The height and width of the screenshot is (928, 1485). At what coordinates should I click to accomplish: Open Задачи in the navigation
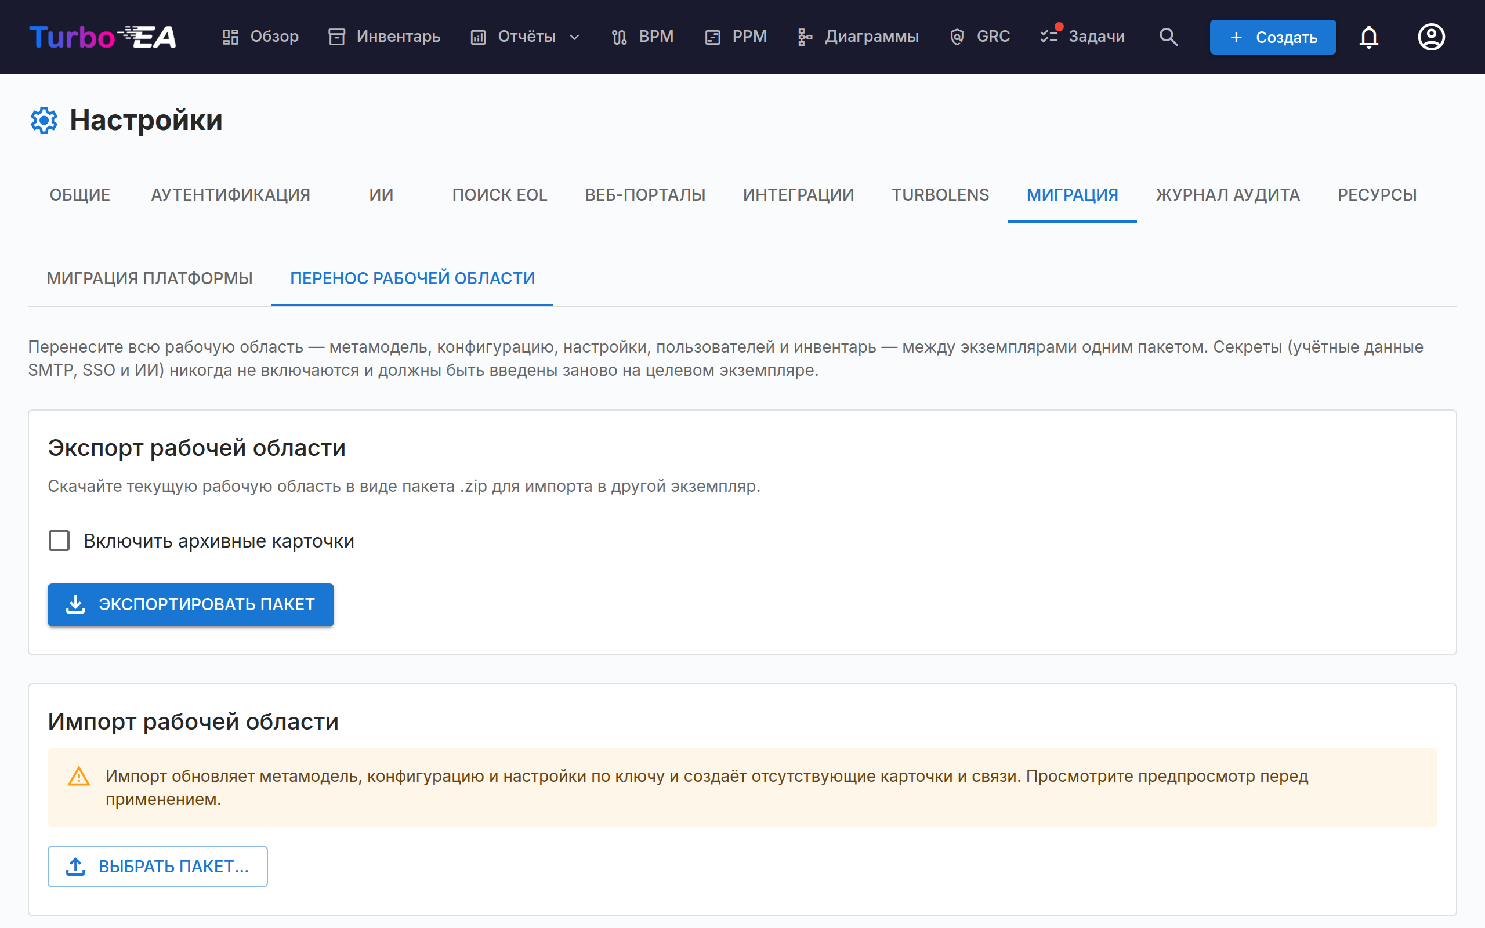[1083, 37]
